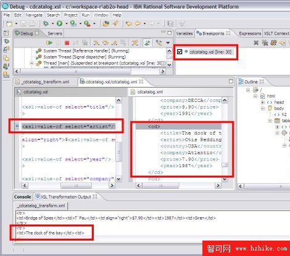Click the New wizard icon in main toolbar
The image size is (290, 256).
pyautogui.click(x=9, y=24)
